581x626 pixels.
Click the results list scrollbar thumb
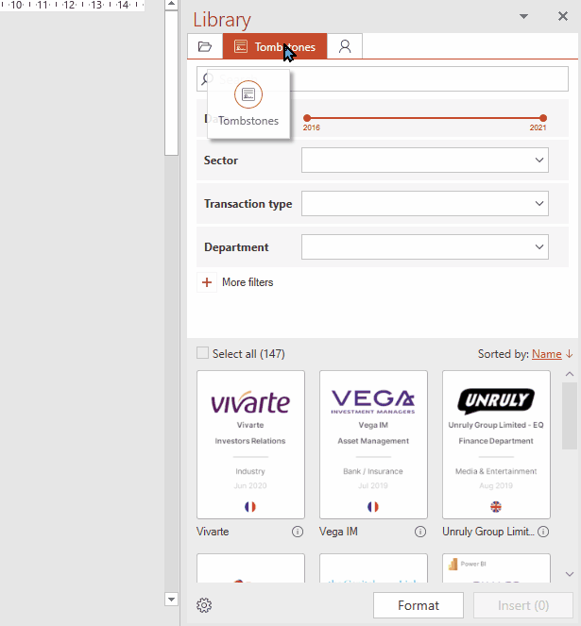click(570, 415)
